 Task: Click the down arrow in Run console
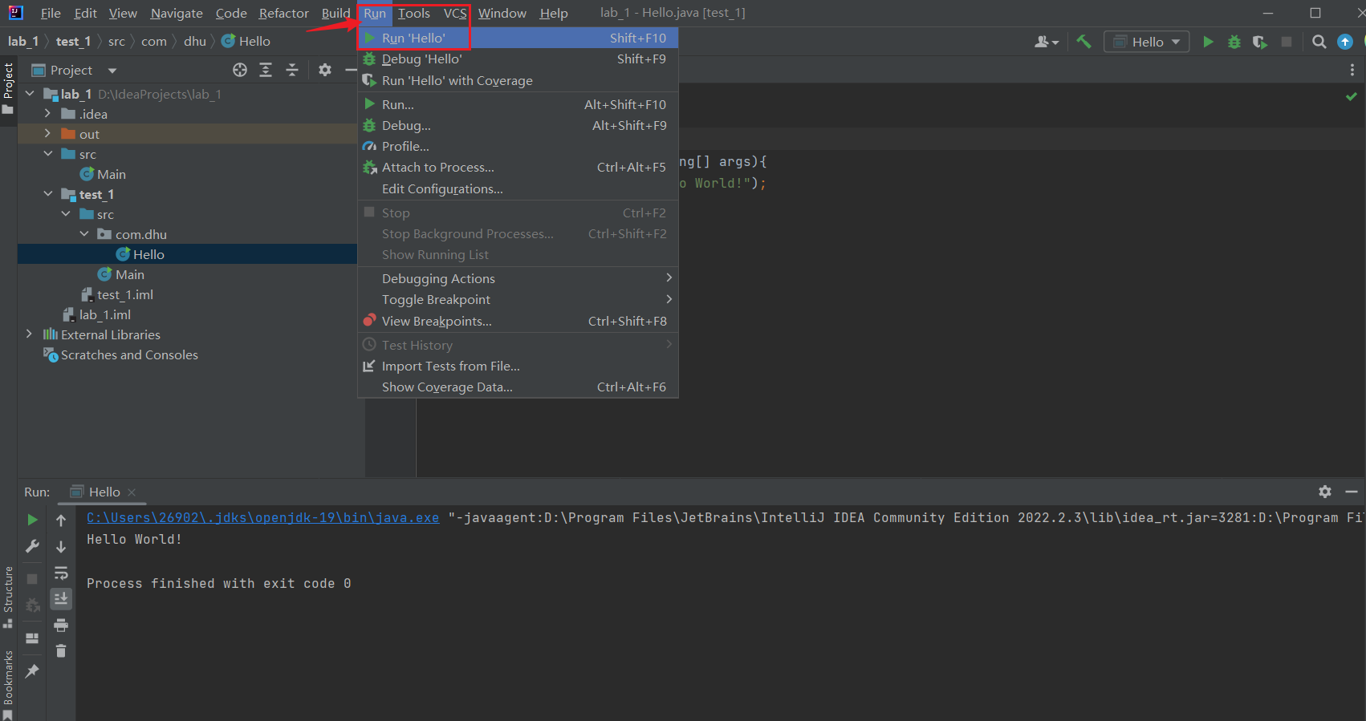coord(61,547)
